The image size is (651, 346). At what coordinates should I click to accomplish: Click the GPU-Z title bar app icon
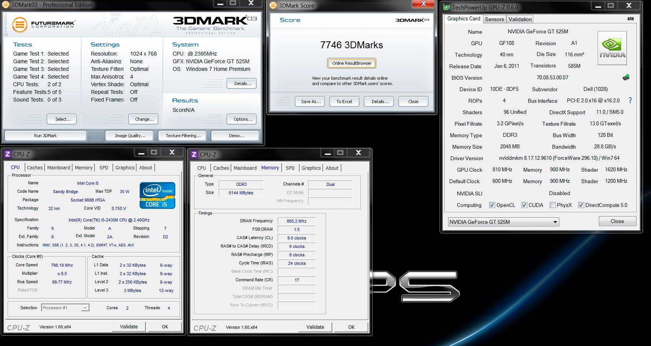click(x=447, y=7)
